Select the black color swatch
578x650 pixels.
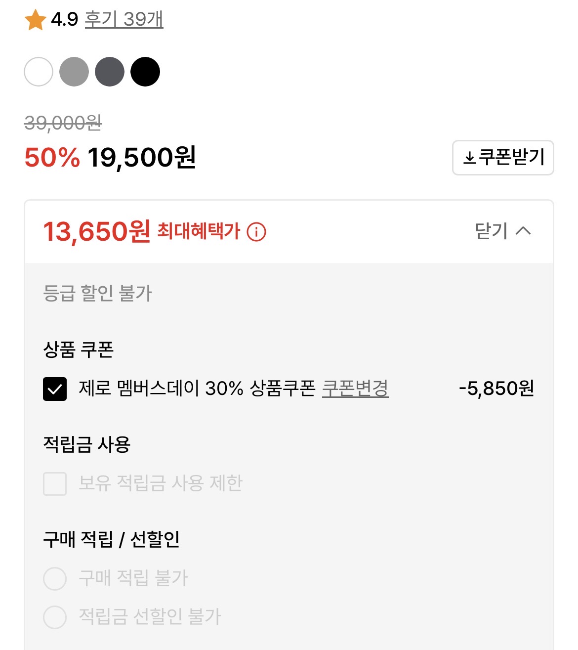pos(145,72)
